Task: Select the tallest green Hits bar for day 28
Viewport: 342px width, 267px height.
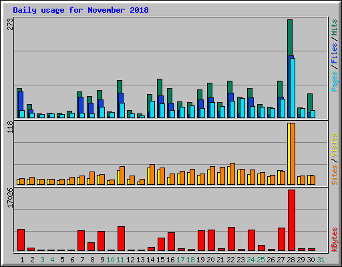Action: coord(290,37)
